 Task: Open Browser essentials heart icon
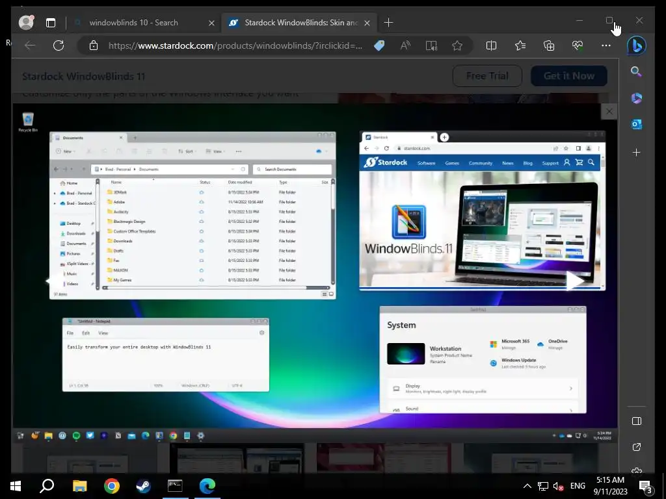point(578,45)
